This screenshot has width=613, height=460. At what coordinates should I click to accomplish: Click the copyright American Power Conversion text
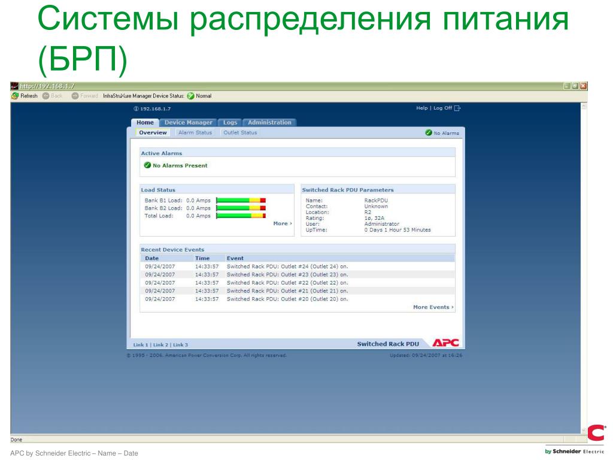click(x=207, y=355)
